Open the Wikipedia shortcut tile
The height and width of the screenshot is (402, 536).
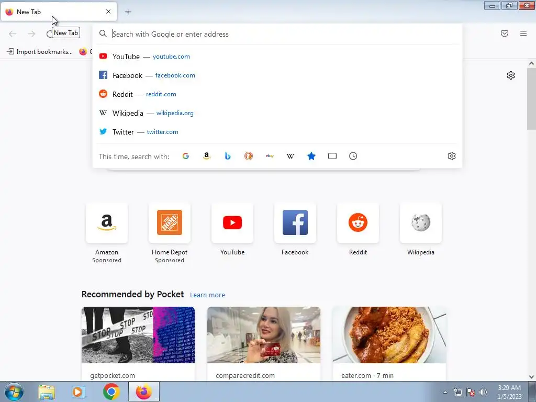coord(421,223)
